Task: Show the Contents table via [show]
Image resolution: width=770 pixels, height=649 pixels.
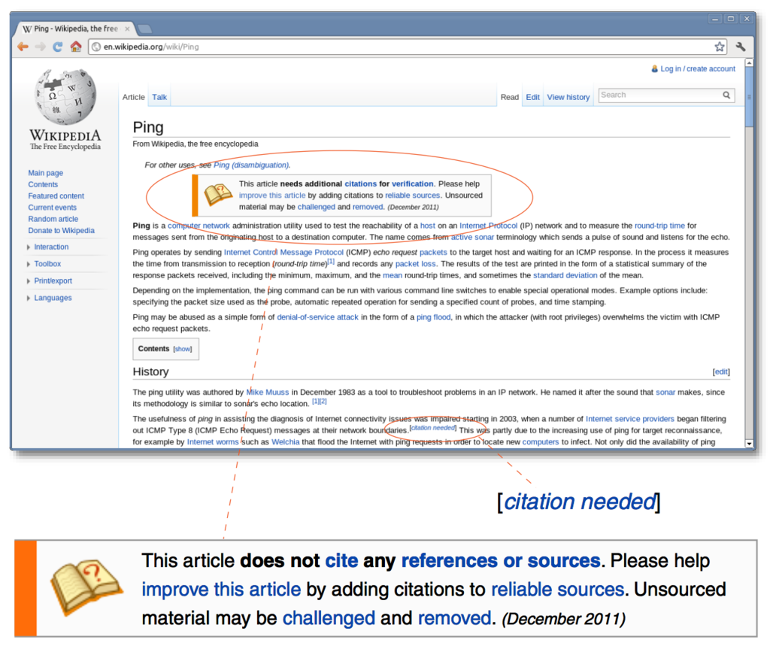Action: coord(183,349)
